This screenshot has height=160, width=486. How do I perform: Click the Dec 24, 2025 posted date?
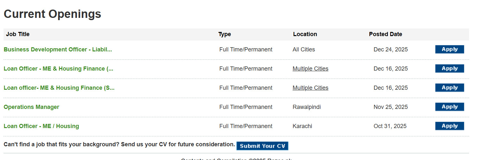(390, 50)
